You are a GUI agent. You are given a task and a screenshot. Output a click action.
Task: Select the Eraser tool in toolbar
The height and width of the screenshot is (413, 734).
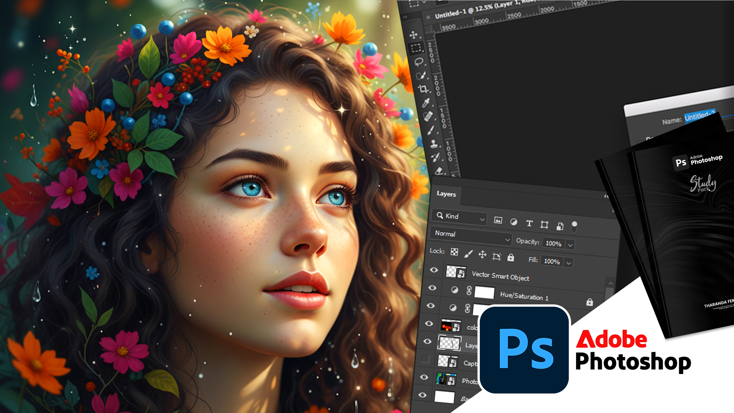pyautogui.click(x=439, y=171)
